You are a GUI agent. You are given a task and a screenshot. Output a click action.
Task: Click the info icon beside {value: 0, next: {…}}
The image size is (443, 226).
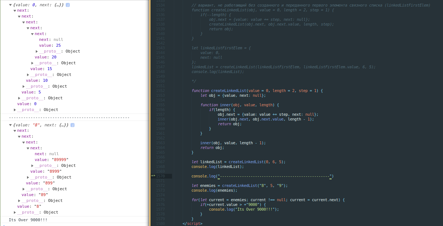68,5
